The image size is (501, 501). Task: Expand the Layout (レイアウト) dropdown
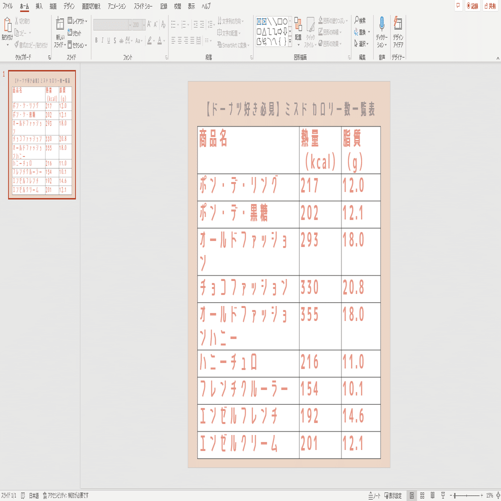pos(77,21)
